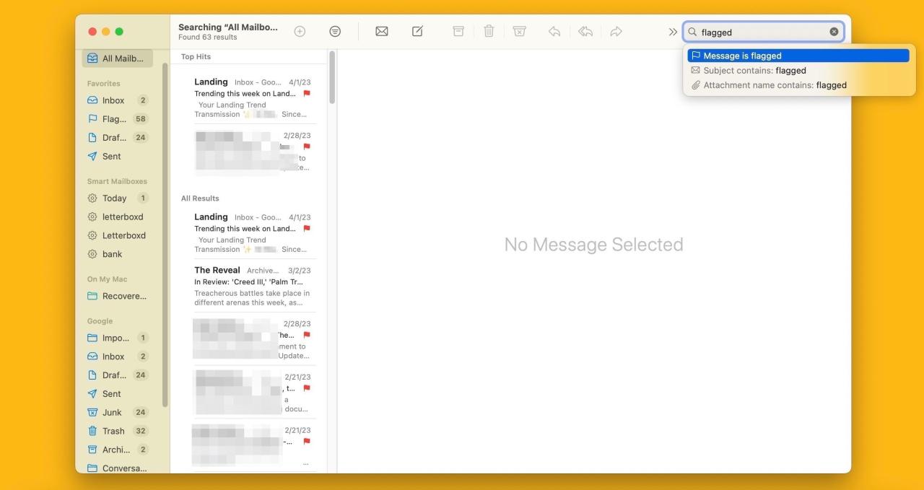Select All Mailboxes in sidebar

[x=117, y=58]
